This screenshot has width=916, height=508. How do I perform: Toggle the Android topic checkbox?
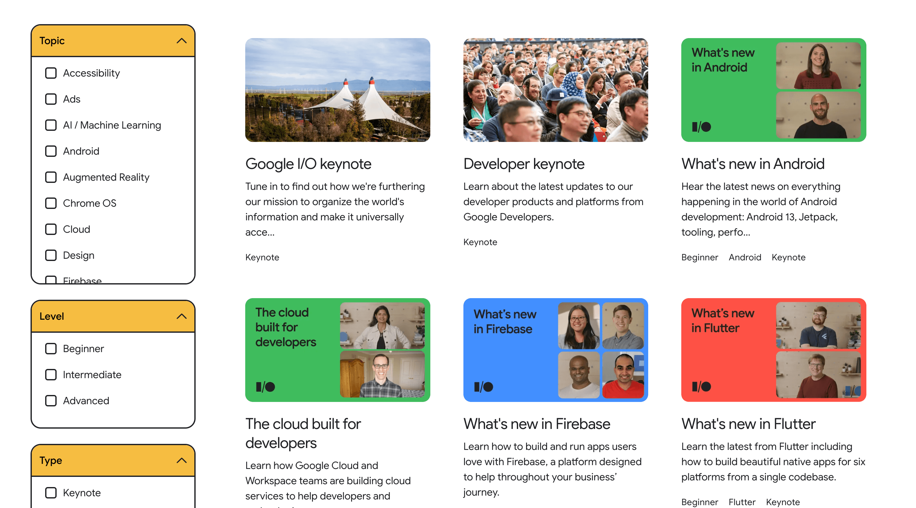coord(51,151)
